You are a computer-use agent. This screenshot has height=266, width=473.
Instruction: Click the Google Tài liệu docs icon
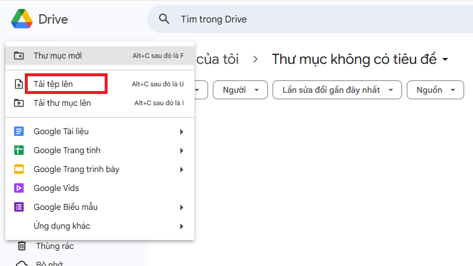point(19,131)
